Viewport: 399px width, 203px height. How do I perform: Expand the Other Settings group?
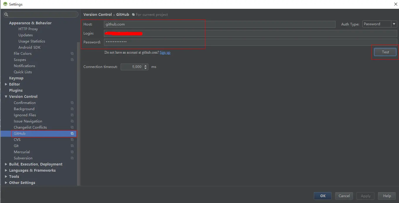coord(6,183)
